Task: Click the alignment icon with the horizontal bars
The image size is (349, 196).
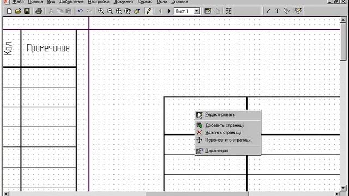Action: click(x=228, y=11)
